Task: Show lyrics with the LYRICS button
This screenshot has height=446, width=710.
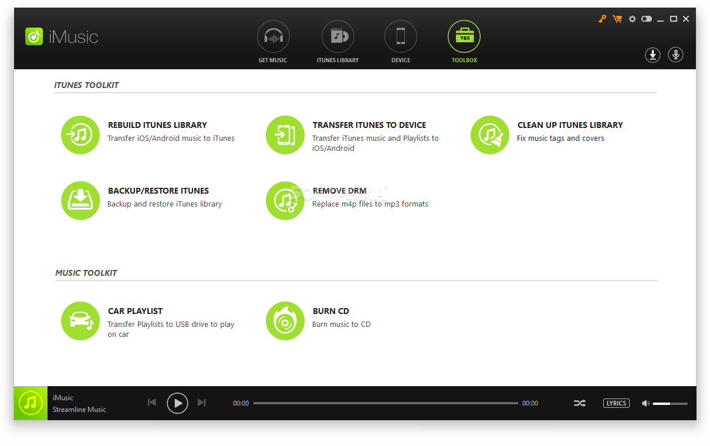Action: point(616,403)
